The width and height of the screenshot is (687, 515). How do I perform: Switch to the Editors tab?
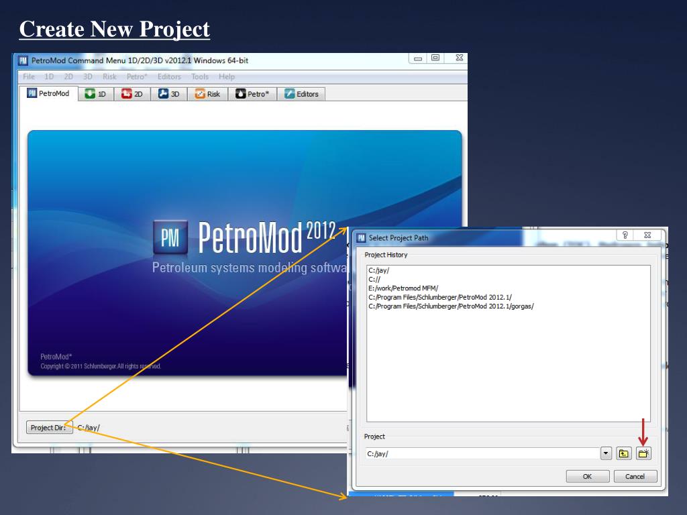click(301, 94)
